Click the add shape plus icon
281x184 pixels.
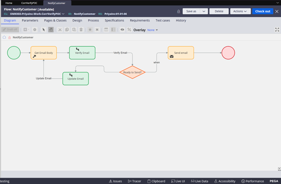(x=26, y=30)
